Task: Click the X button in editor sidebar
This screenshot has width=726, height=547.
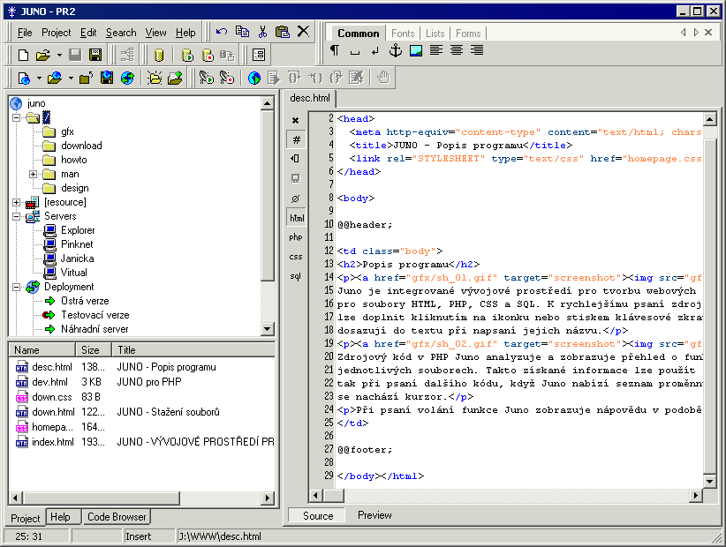Action: (295, 120)
